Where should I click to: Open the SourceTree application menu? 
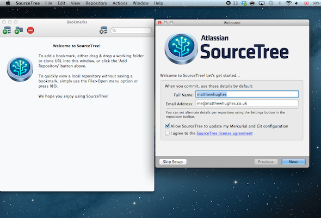tap(28, 3)
